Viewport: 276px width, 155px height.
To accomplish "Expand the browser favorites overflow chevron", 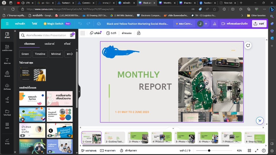I will point(242,15).
